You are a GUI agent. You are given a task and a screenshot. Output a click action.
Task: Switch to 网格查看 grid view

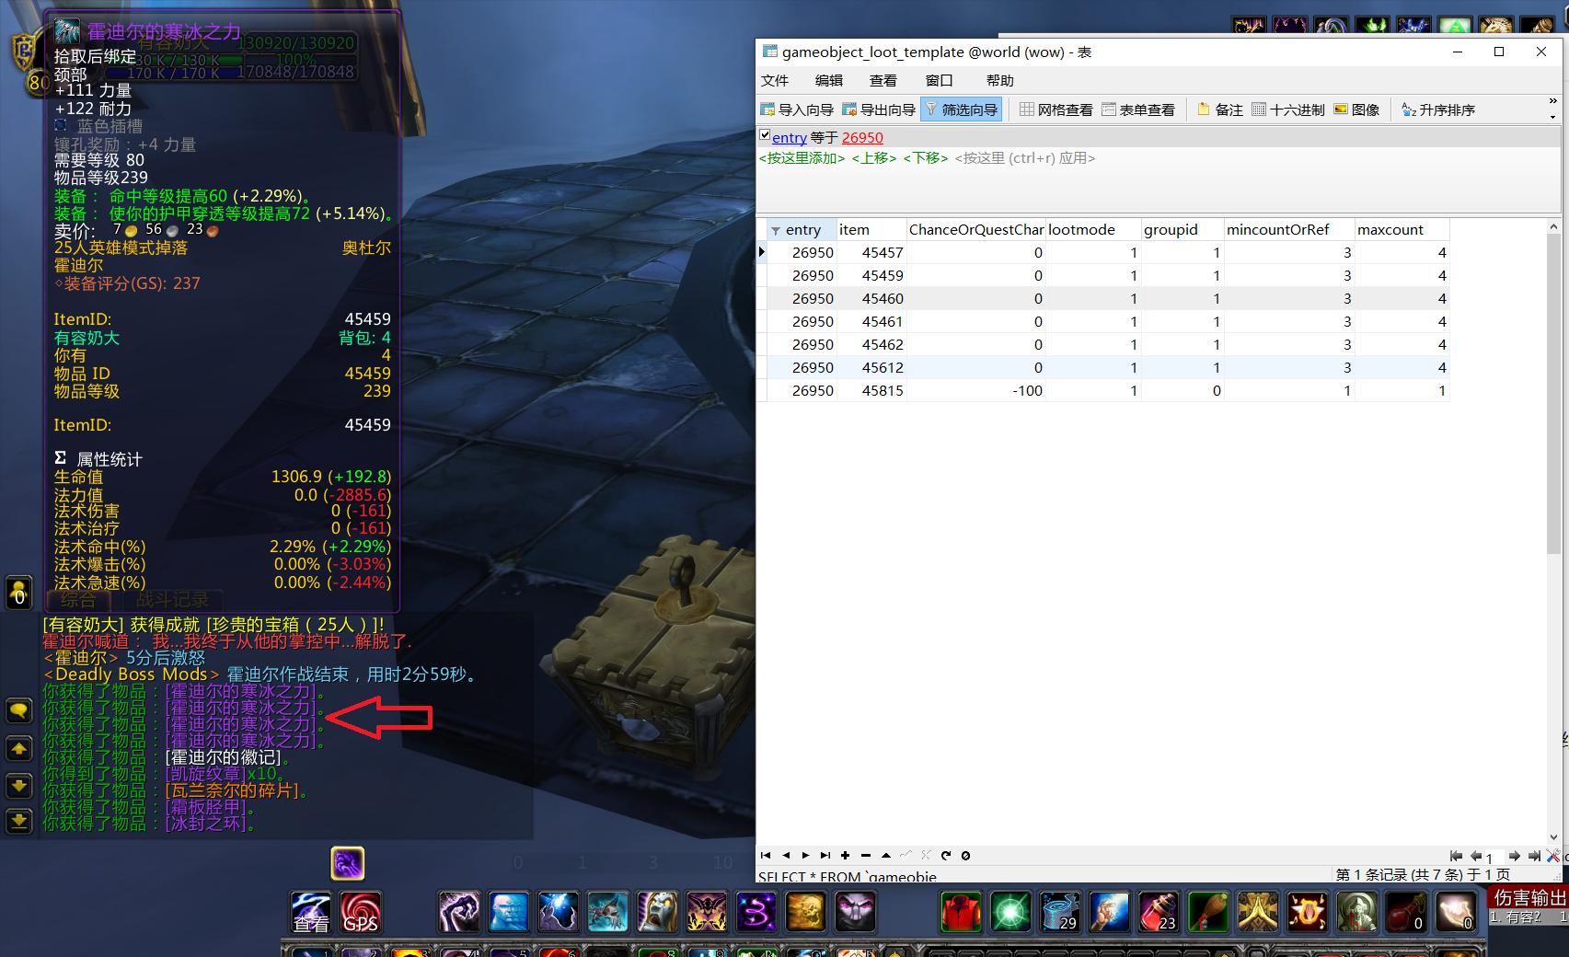[1056, 110]
